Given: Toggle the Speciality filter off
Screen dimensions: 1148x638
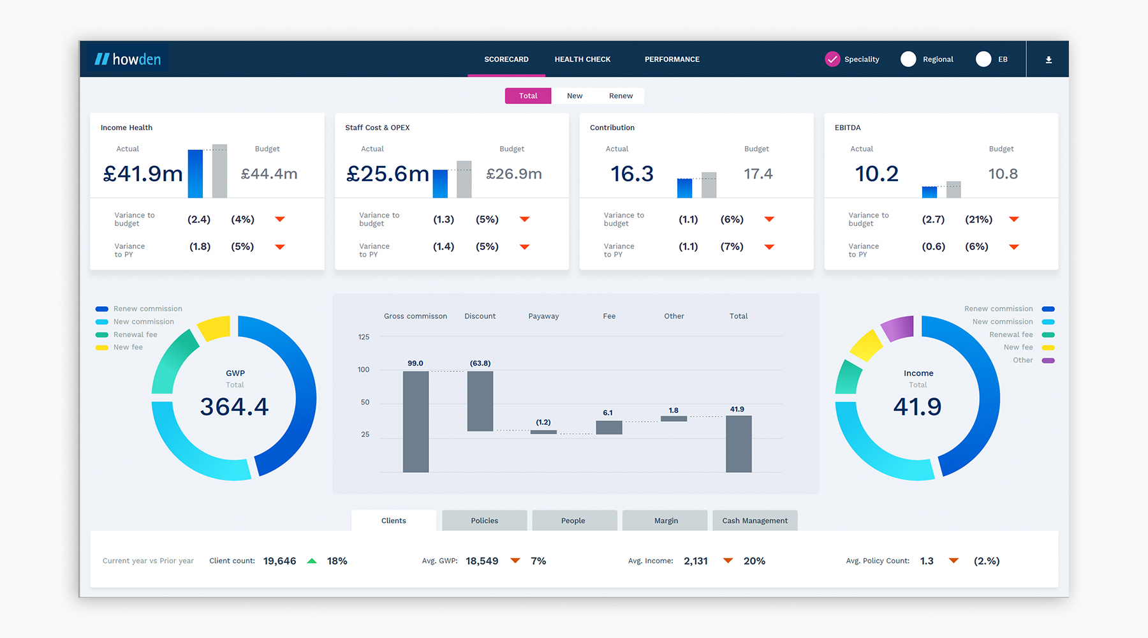Looking at the screenshot, I should (832, 59).
